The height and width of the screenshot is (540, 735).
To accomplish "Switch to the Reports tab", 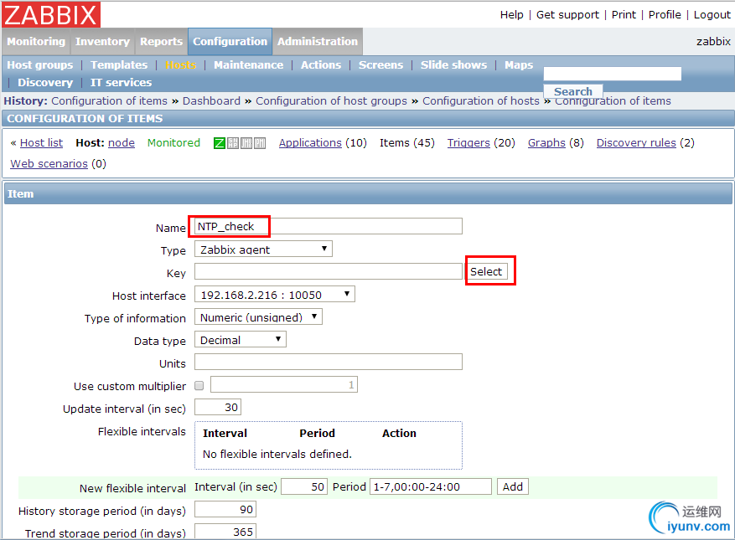I will [161, 42].
